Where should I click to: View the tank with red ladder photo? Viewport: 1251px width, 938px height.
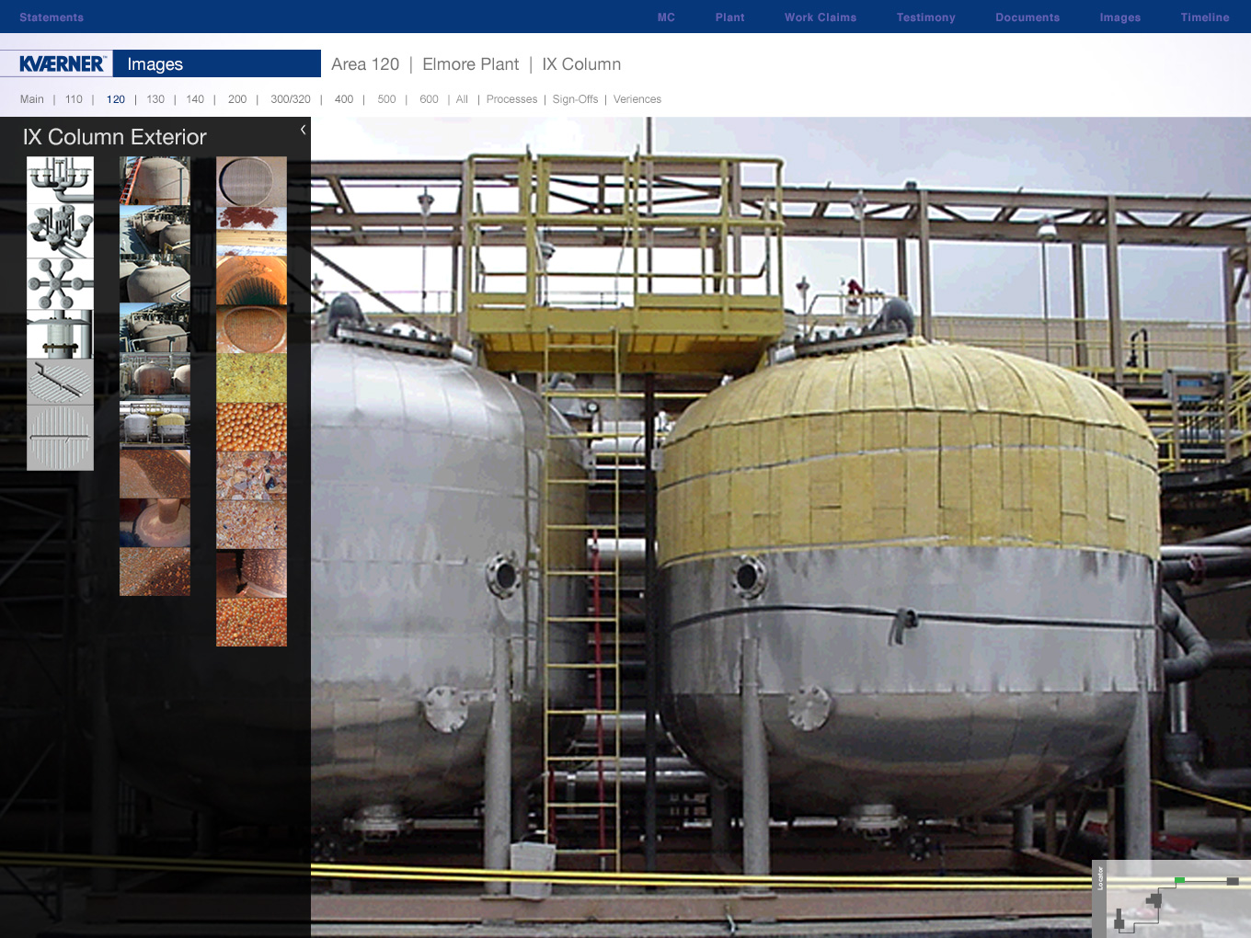(x=155, y=180)
